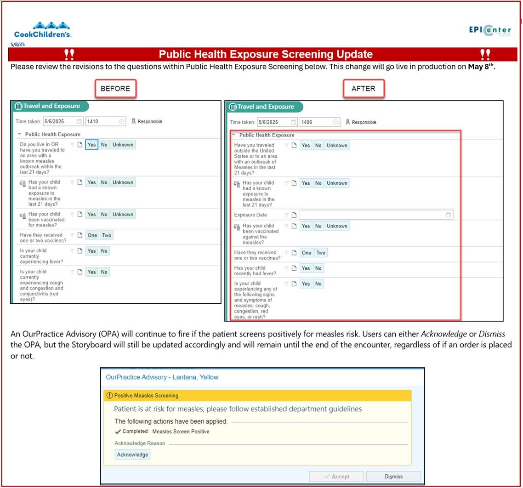523x488 pixels.
Task: Collapse Public Health Exposure section in BEFORE panel
Action: point(19,134)
